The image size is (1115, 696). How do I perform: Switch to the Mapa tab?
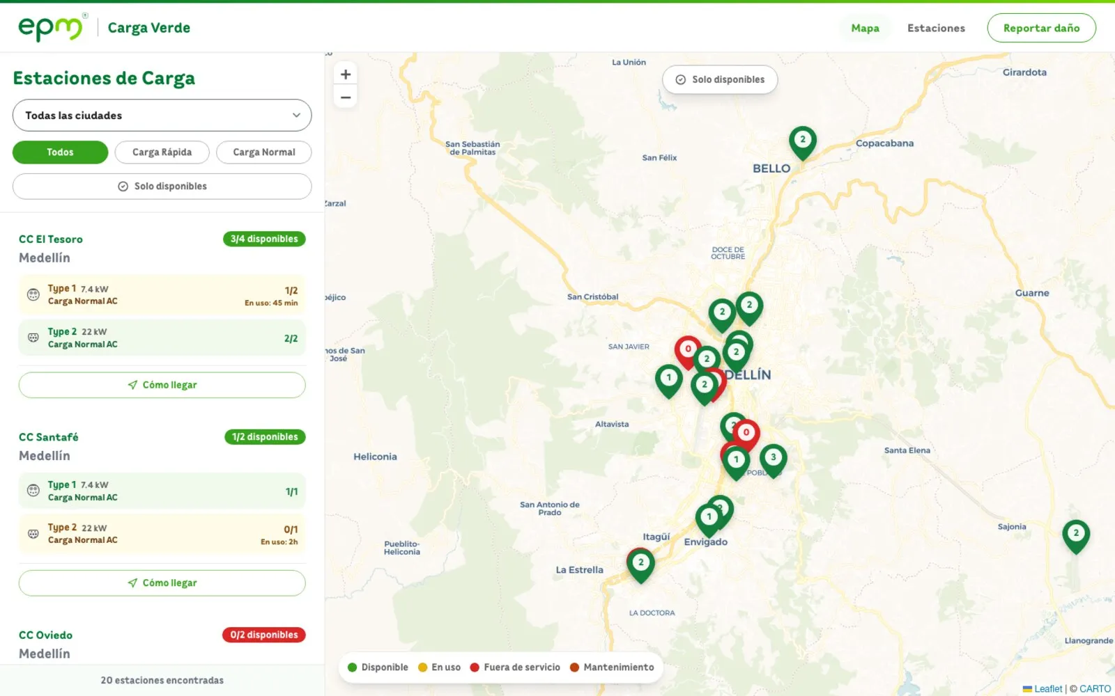865,28
